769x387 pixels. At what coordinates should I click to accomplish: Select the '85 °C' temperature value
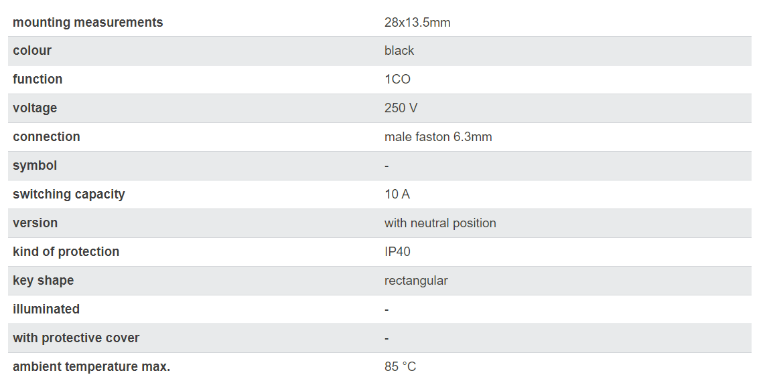pyautogui.click(x=400, y=367)
